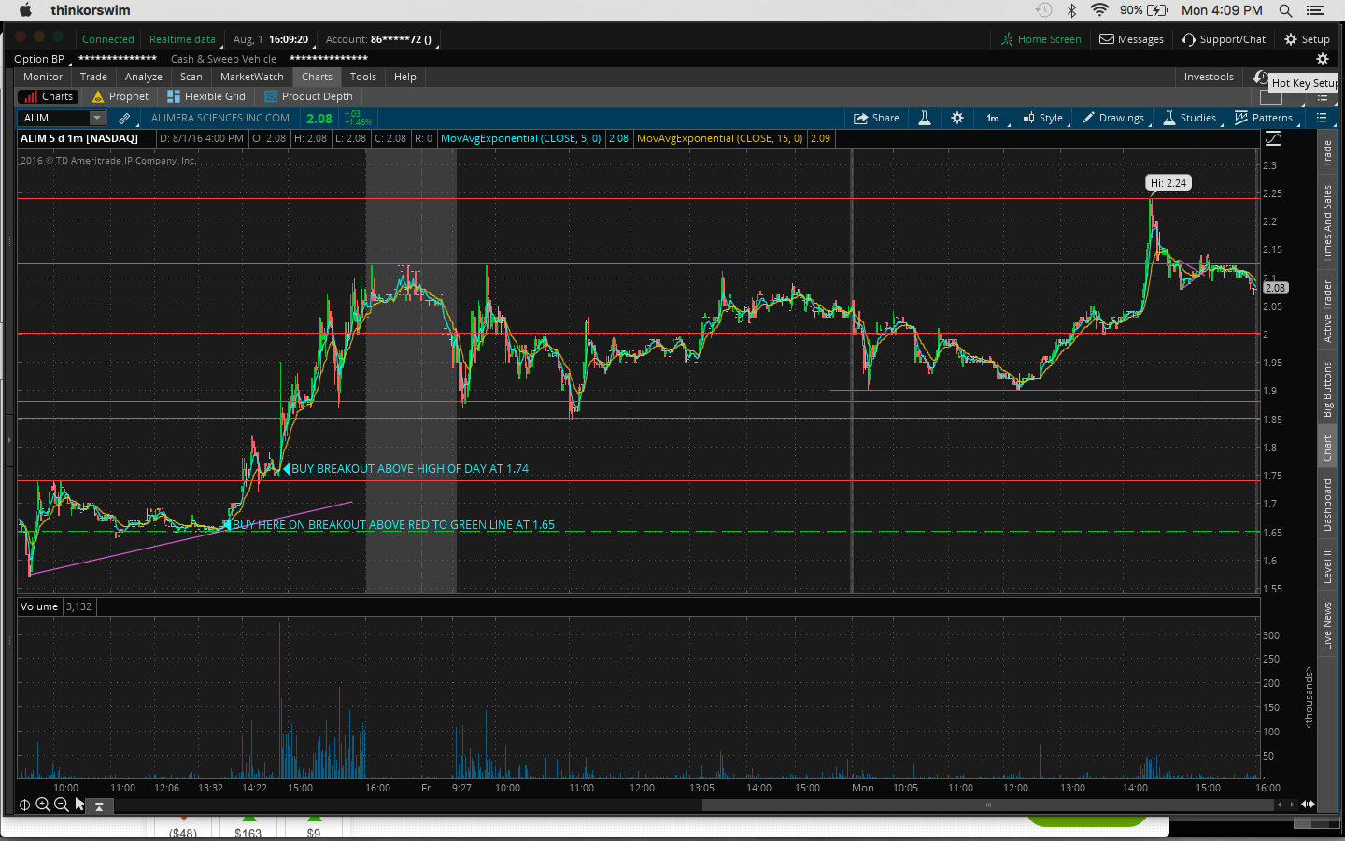This screenshot has width=1345, height=841.
Task: Switch to the Help tab
Action: pos(405,77)
